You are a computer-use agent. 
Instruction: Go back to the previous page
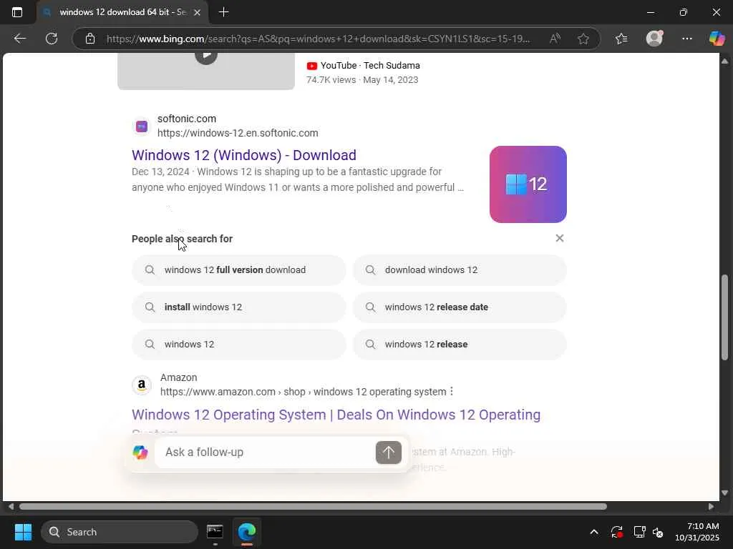point(19,39)
